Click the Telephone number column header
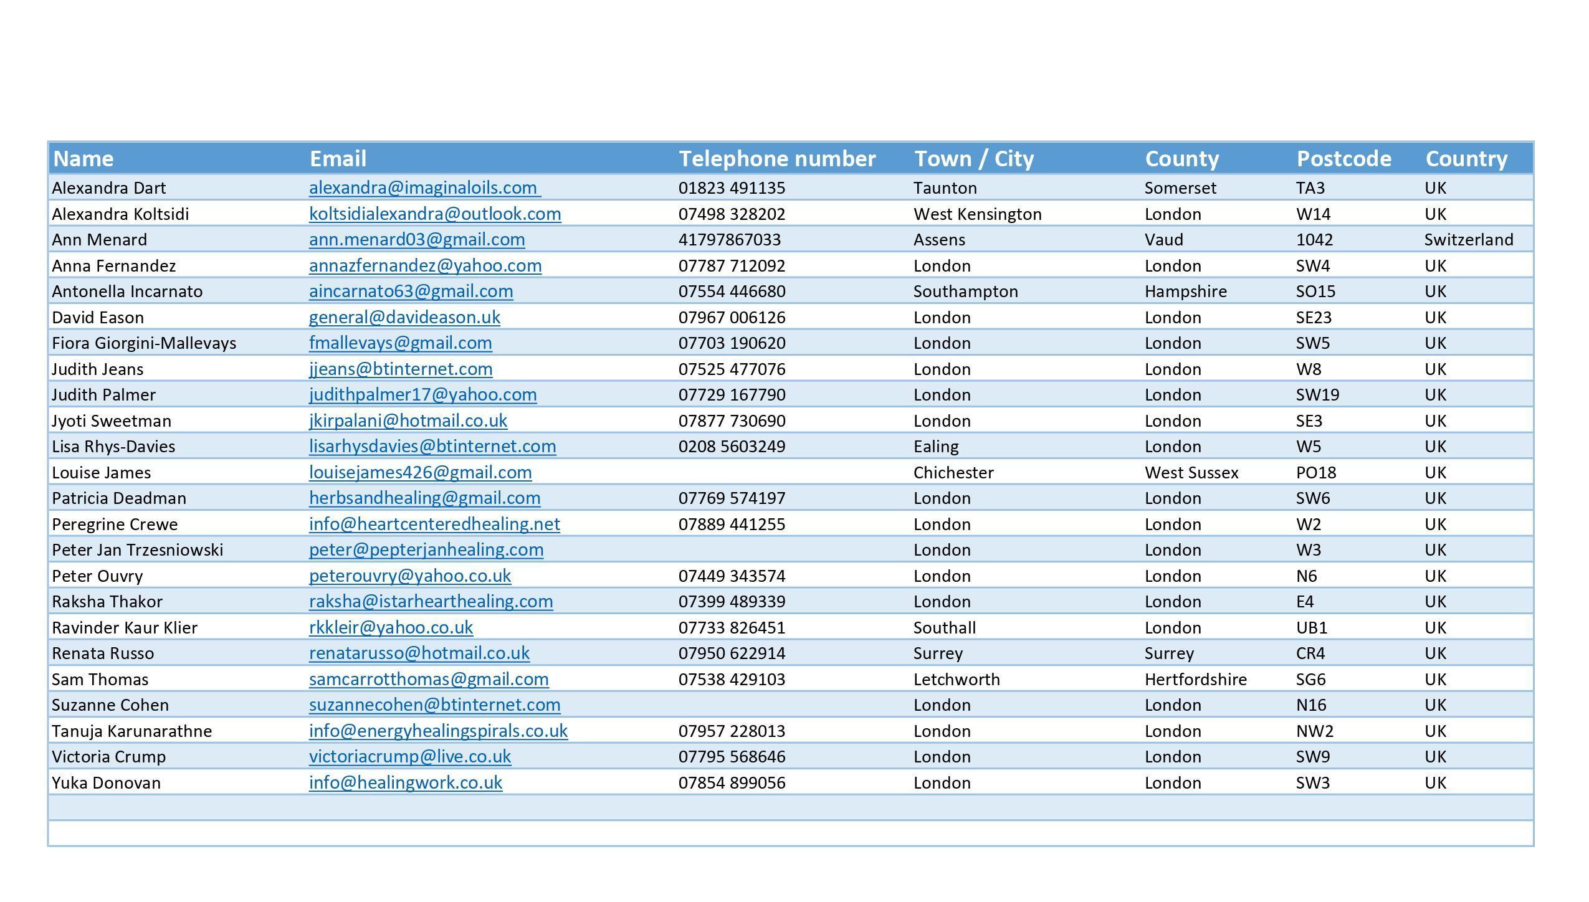The width and height of the screenshot is (1589, 902). pyautogui.click(x=777, y=158)
